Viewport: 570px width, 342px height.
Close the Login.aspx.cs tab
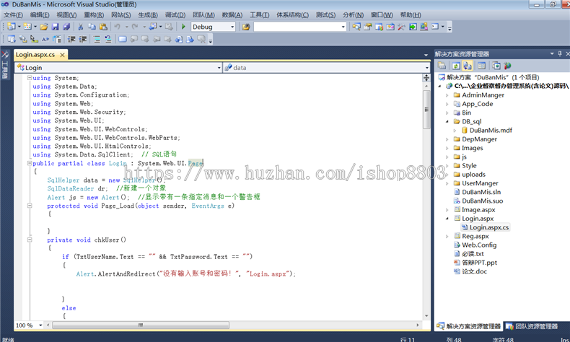[63, 55]
